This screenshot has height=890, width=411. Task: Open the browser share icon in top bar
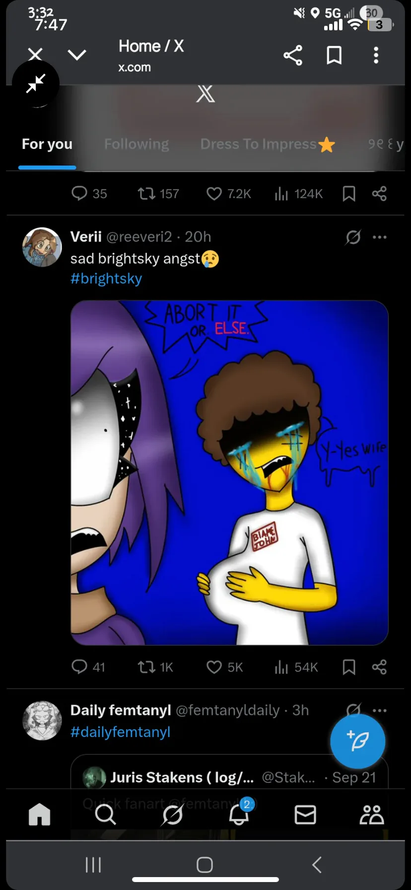pos(293,55)
